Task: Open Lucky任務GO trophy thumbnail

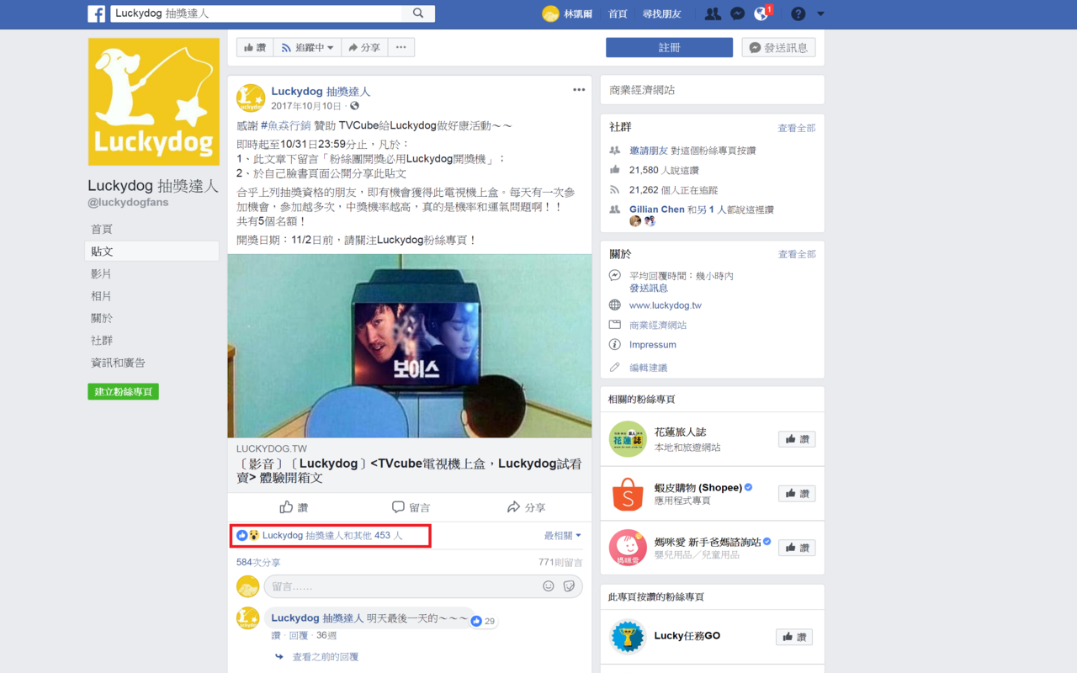Action: point(628,637)
